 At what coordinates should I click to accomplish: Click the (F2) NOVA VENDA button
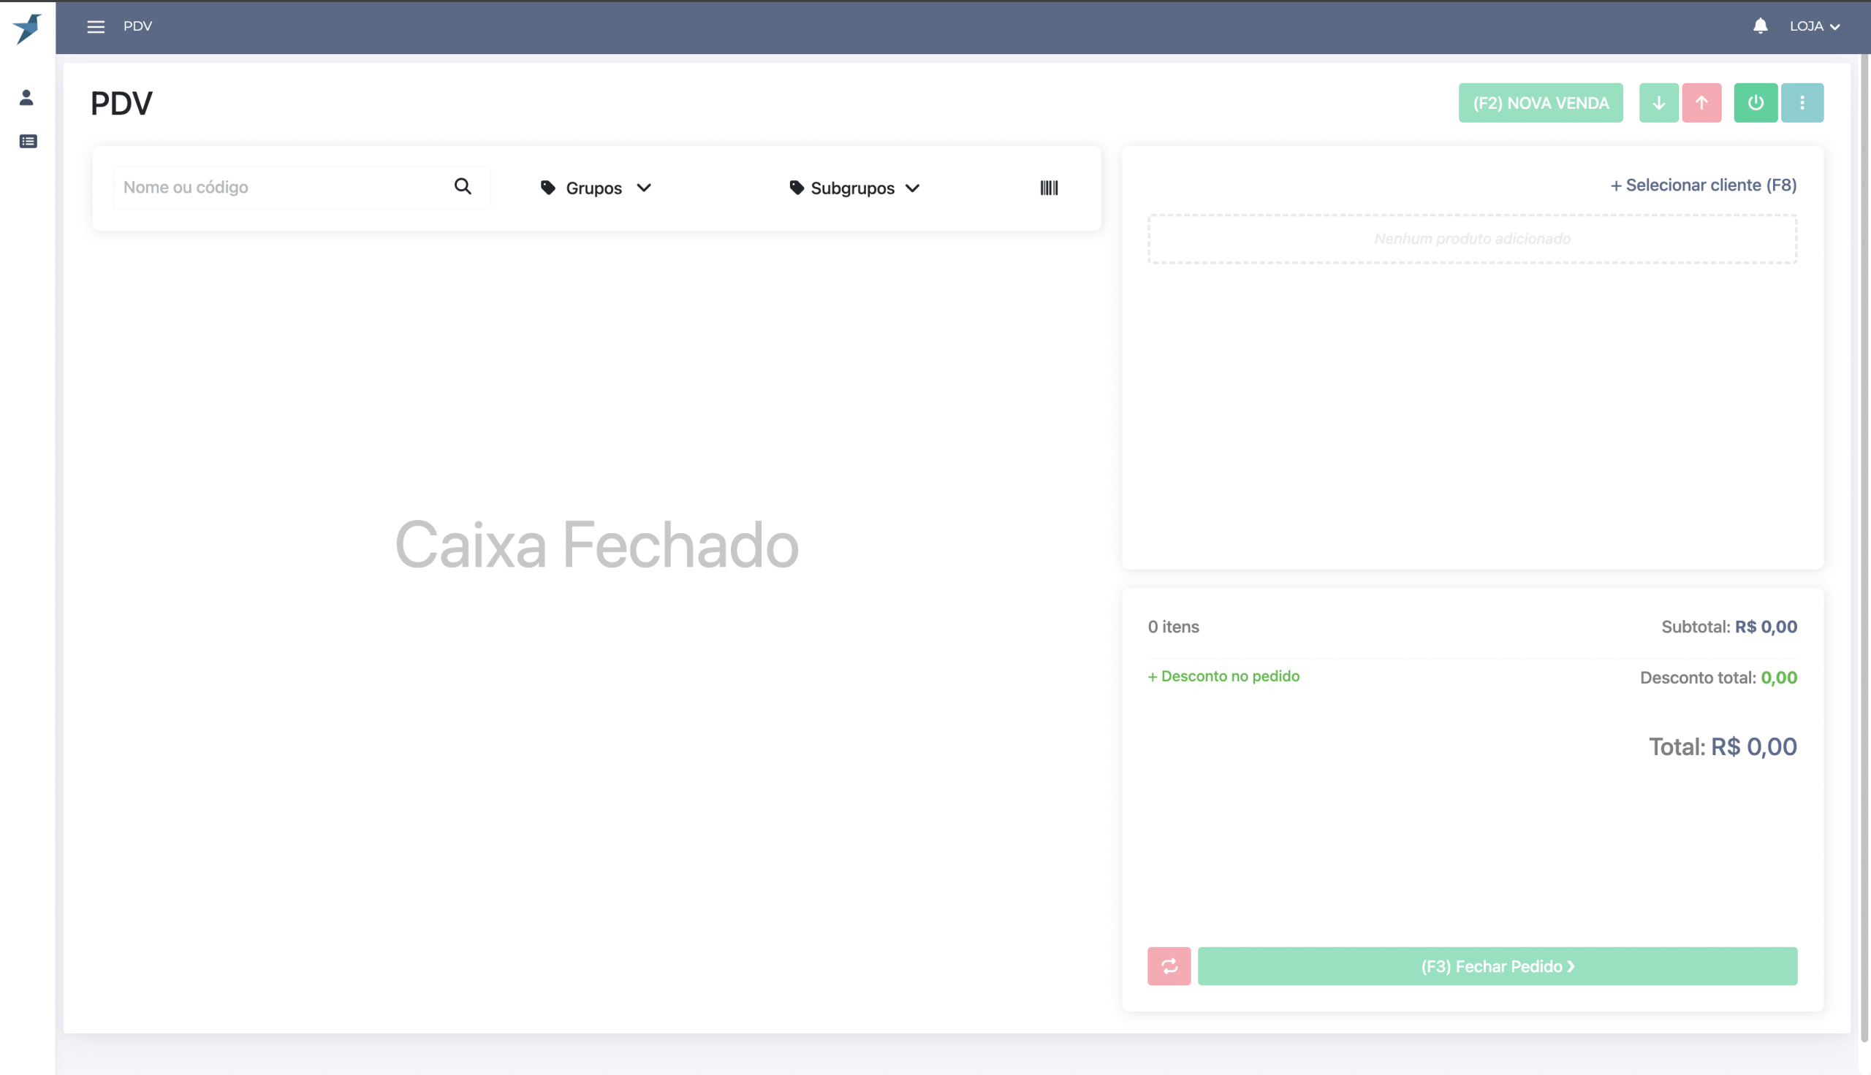pyautogui.click(x=1540, y=104)
